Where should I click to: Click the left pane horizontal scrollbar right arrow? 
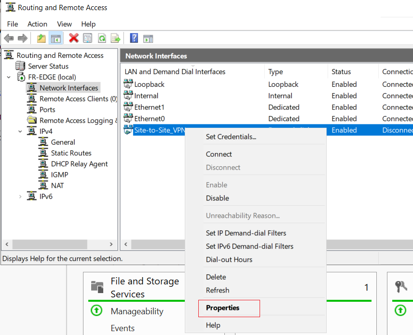tap(111, 244)
